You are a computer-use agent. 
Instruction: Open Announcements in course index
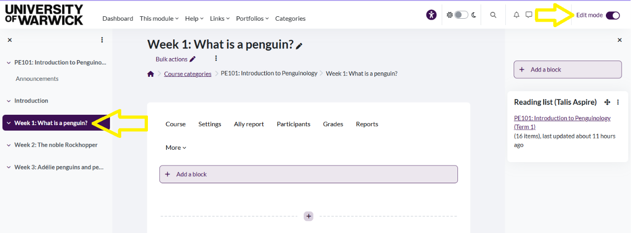click(x=37, y=79)
